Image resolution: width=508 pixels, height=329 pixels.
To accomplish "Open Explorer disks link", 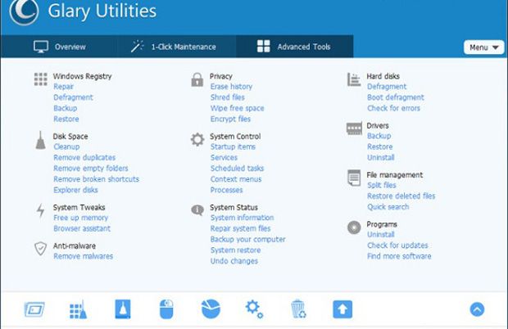I will click(x=75, y=190).
